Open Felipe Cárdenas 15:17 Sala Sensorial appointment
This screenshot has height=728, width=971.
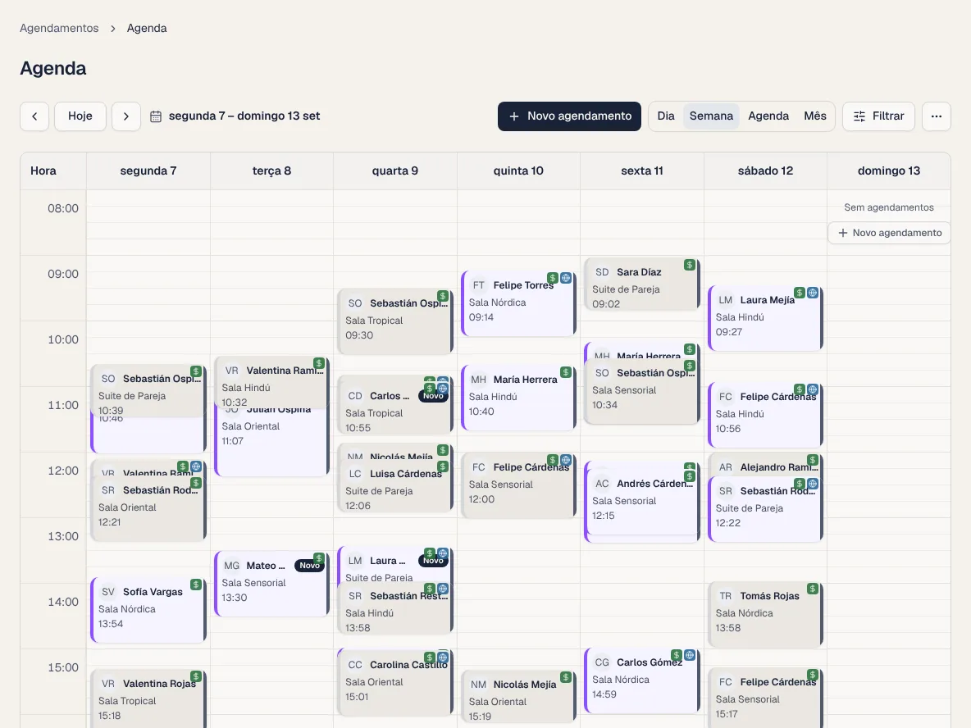point(765,698)
